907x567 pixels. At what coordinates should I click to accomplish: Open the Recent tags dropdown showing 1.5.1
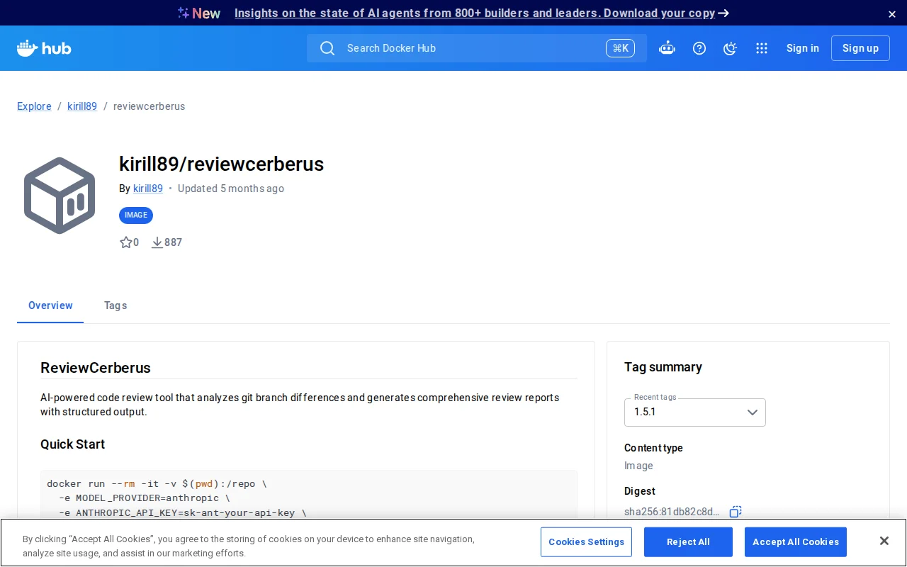tap(695, 412)
